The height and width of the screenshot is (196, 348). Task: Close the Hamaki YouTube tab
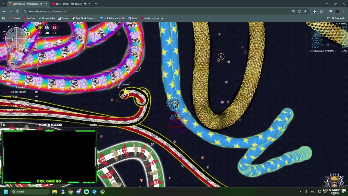click(x=89, y=4)
